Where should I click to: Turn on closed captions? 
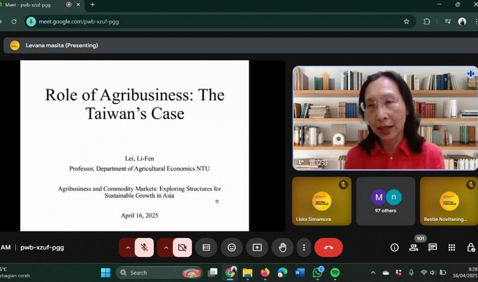coord(206,247)
